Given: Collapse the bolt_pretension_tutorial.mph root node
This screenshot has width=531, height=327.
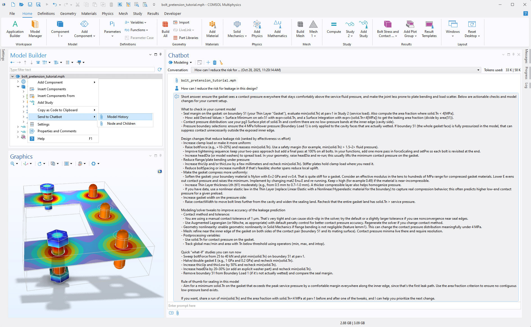Looking at the screenshot, I should (x=12, y=76).
